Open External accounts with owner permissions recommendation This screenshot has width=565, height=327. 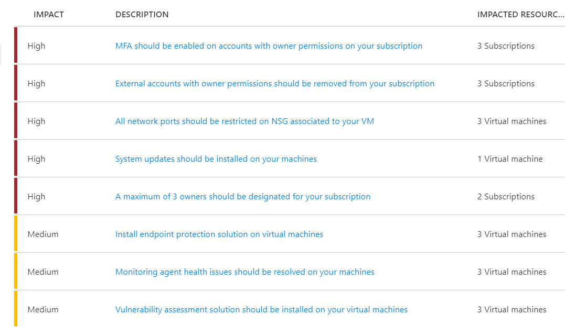point(275,84)
